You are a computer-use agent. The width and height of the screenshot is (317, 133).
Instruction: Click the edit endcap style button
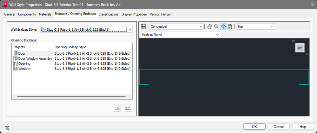117,108
